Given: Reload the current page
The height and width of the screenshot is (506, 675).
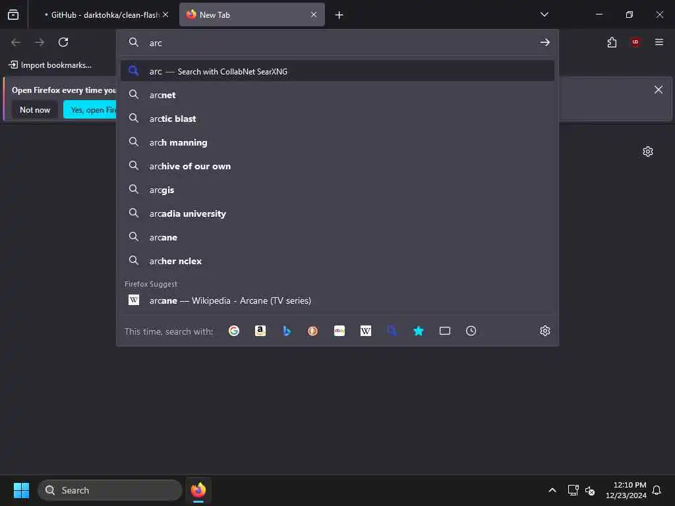Looking at the screenshot, I should [63, 42].
